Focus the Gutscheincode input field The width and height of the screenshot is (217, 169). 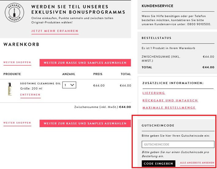coord(178,144)
